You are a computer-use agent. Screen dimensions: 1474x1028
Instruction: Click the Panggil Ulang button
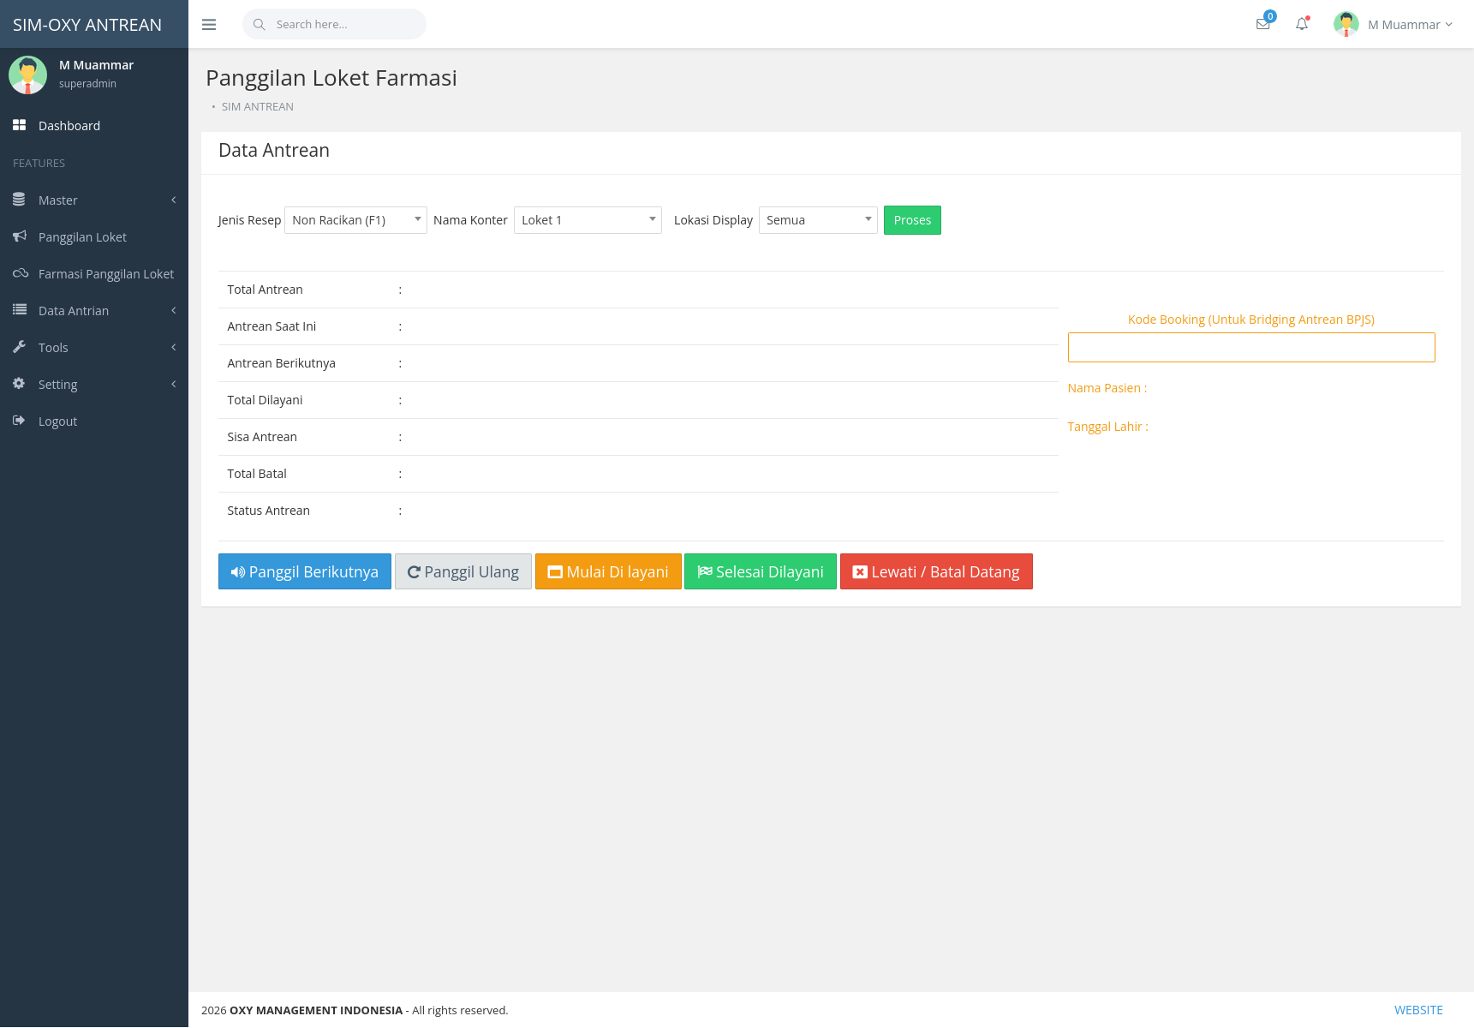click(463, 571)
